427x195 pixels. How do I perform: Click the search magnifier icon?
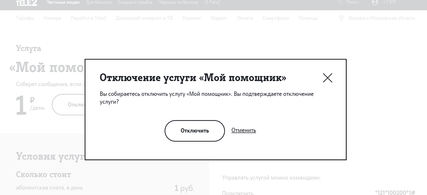340,2
